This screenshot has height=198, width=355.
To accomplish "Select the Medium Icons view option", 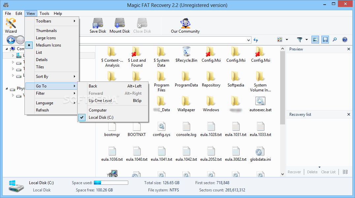I will pos(52,45).
